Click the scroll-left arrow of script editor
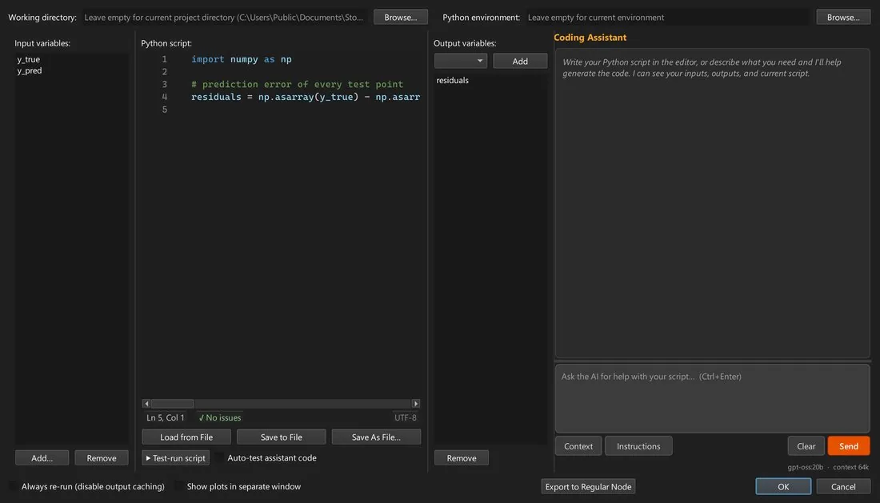 (146, 404)
